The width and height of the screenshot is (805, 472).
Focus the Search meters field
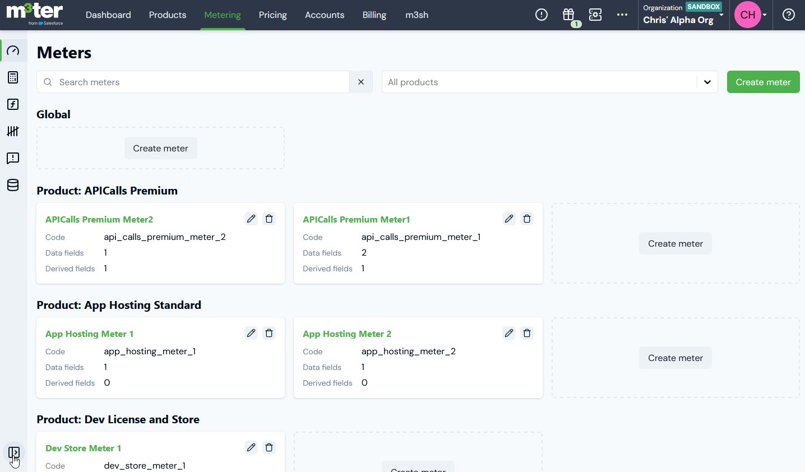pos(193,82)
